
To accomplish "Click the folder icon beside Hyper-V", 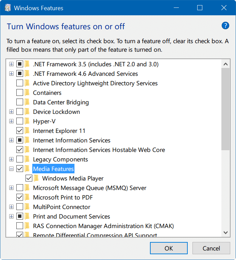I will pyautogui.click(x=27, y=121).
